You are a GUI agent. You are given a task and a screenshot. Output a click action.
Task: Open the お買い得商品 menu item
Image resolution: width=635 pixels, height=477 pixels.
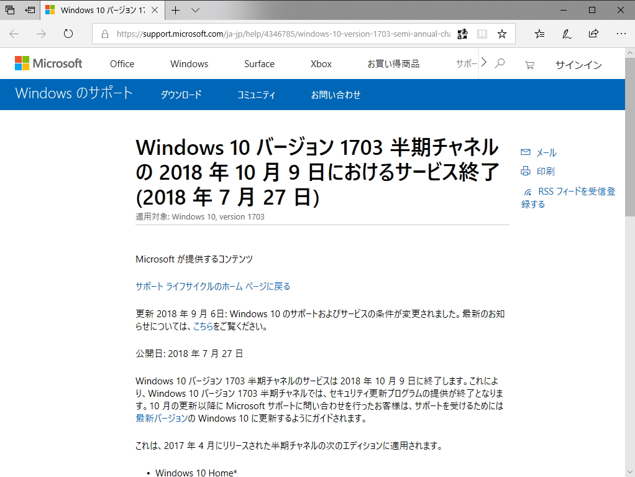point(393,64)
